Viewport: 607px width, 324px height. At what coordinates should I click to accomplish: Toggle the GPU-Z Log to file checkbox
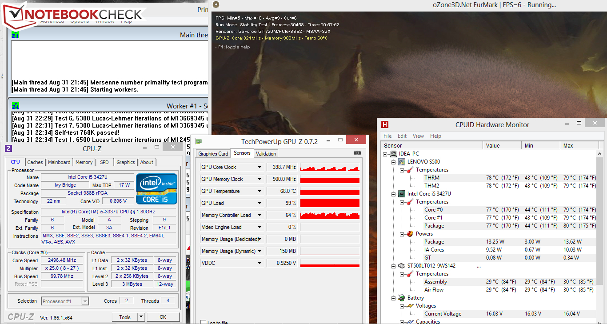[x=203, y=323]
